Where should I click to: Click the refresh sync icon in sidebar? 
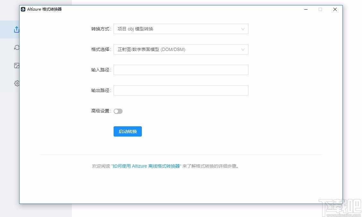coord(17,47)
